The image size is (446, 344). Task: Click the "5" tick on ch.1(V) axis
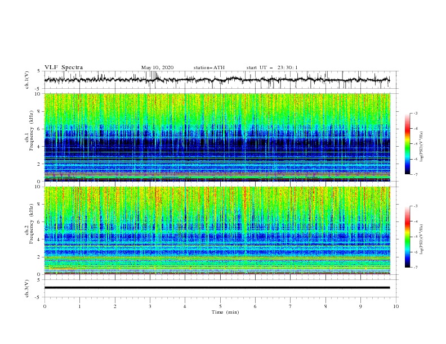[39, 71]
